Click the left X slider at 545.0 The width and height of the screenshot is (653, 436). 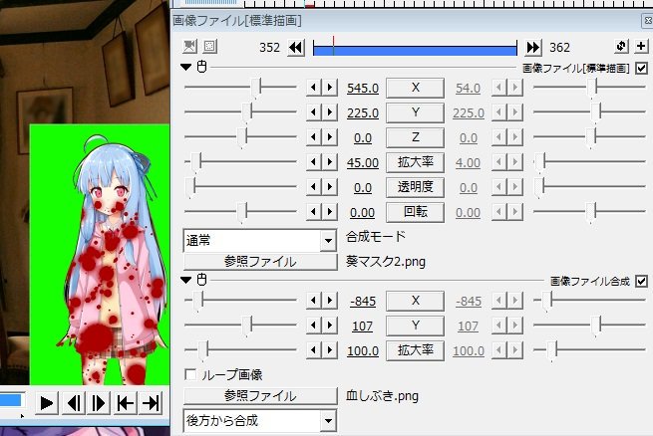[240, 88]
